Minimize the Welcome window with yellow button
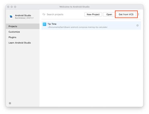The width and height of the screenshot is (149, 114). click(x=12, y=7)
